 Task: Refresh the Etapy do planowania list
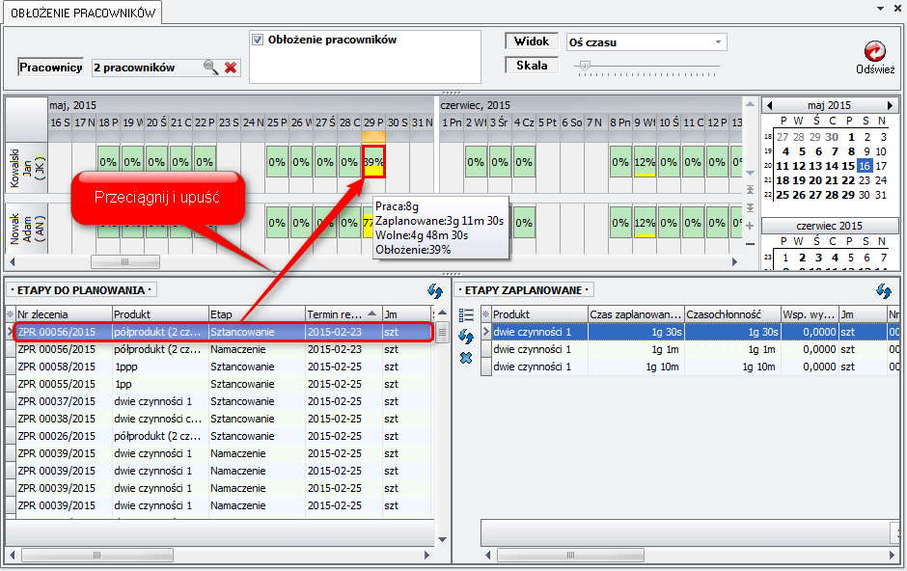[x=435, y=290]
